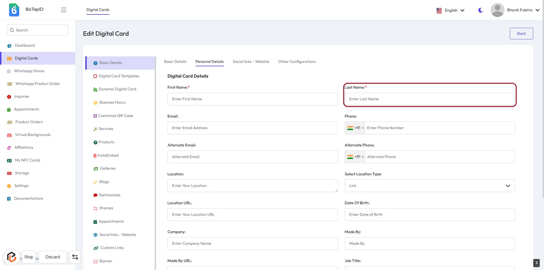Focus the Enter Date of Birth field
This screenshot has height=270, width=544.
[x=430, y=215]
